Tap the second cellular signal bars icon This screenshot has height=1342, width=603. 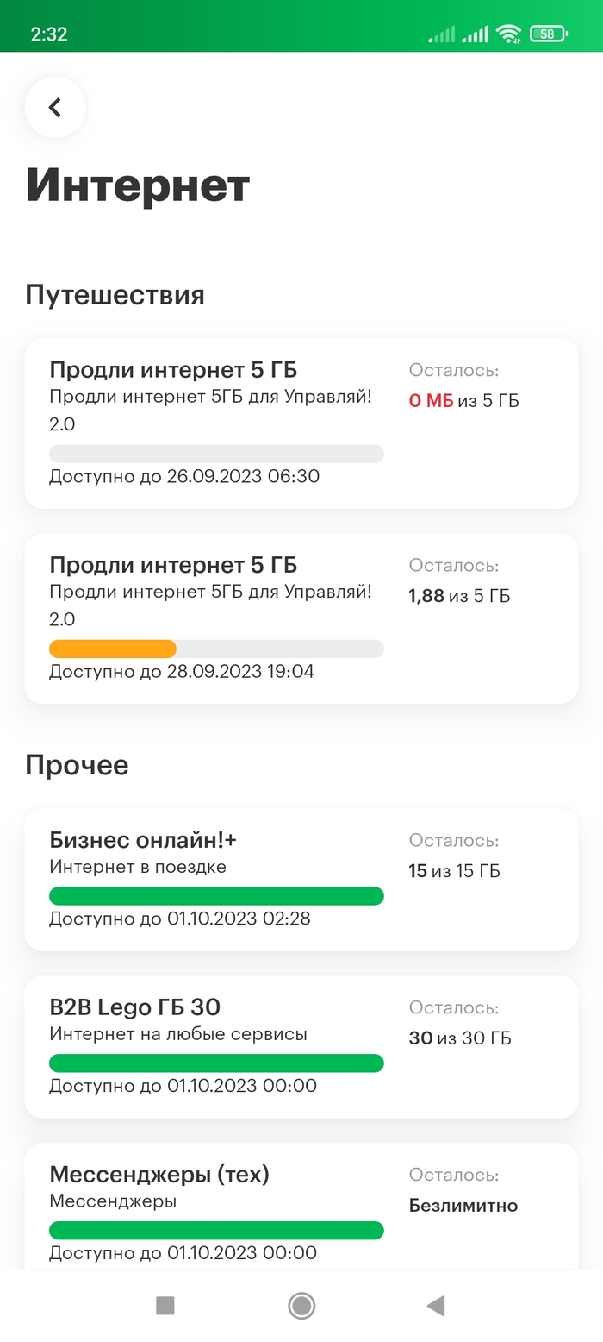(475, 34)
